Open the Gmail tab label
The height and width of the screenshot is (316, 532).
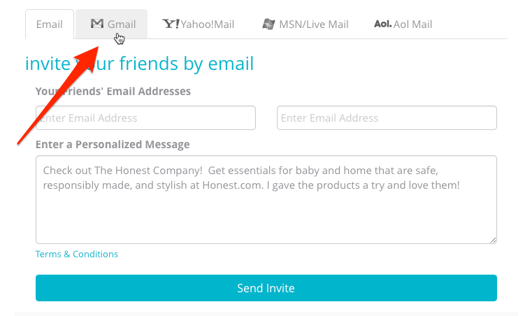[122, 24]
